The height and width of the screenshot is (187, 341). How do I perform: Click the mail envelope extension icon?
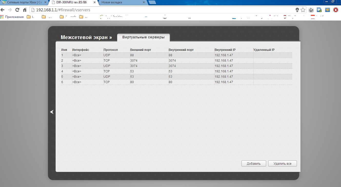[319, 10]
